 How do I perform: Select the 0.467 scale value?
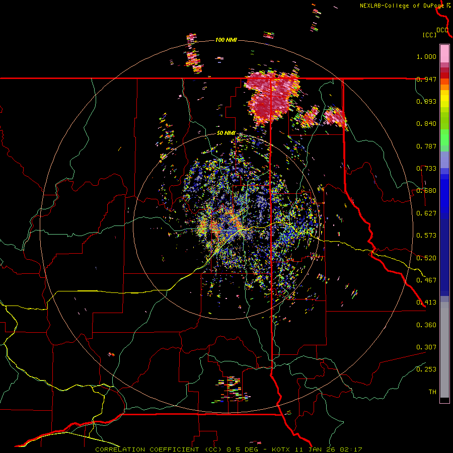[x=426, y=280]
